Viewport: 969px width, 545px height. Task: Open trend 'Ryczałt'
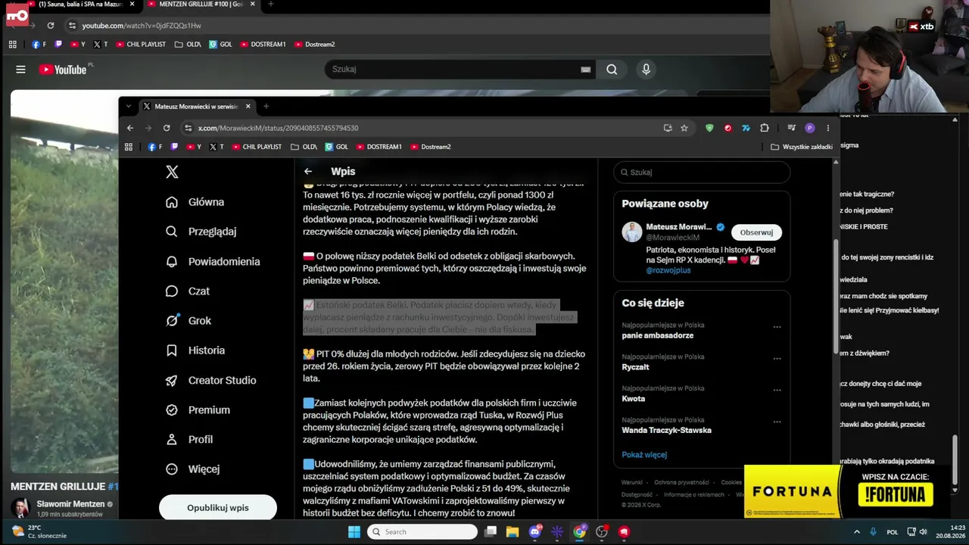pyautogui.click(x=635, y=367)
